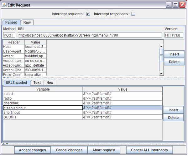The image size is (188, 156).
Task: Click the Method field containing POST
Action: (x=9, y=35)
